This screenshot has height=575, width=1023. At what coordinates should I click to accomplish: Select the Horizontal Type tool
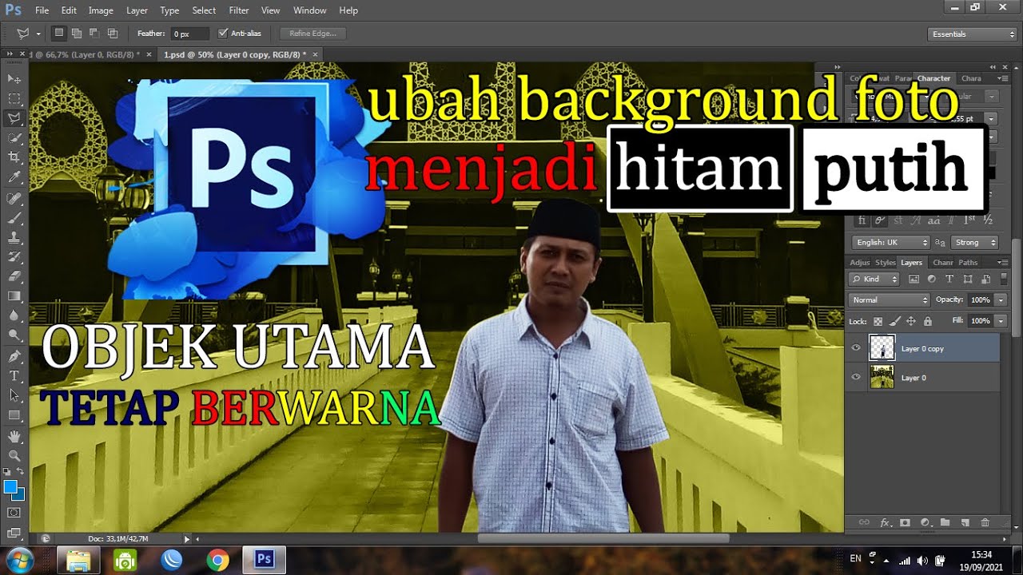coord(14,376)
